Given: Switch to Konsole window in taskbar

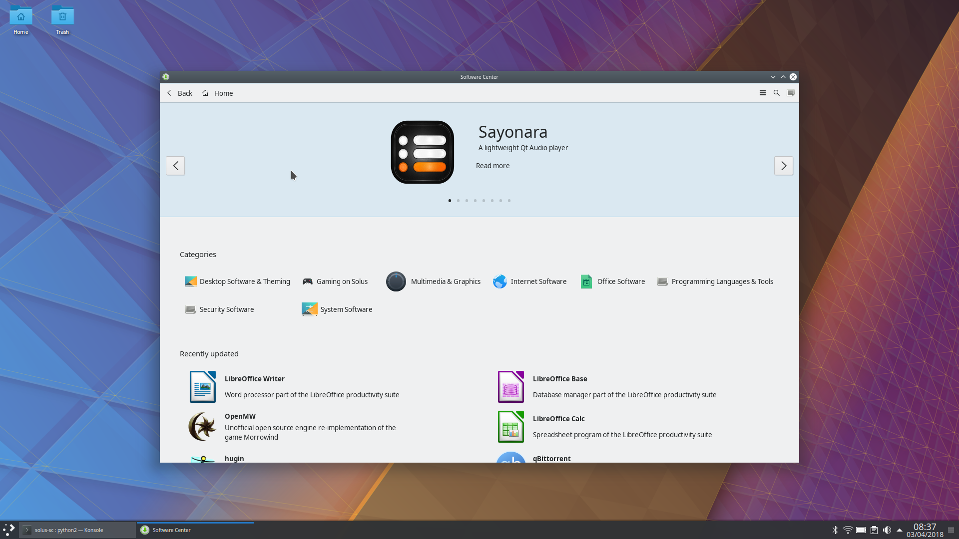Looking at the screenshot, I should click(77, 530).
